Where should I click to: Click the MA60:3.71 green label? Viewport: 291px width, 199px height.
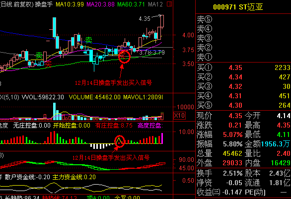(x=131, y=4)
